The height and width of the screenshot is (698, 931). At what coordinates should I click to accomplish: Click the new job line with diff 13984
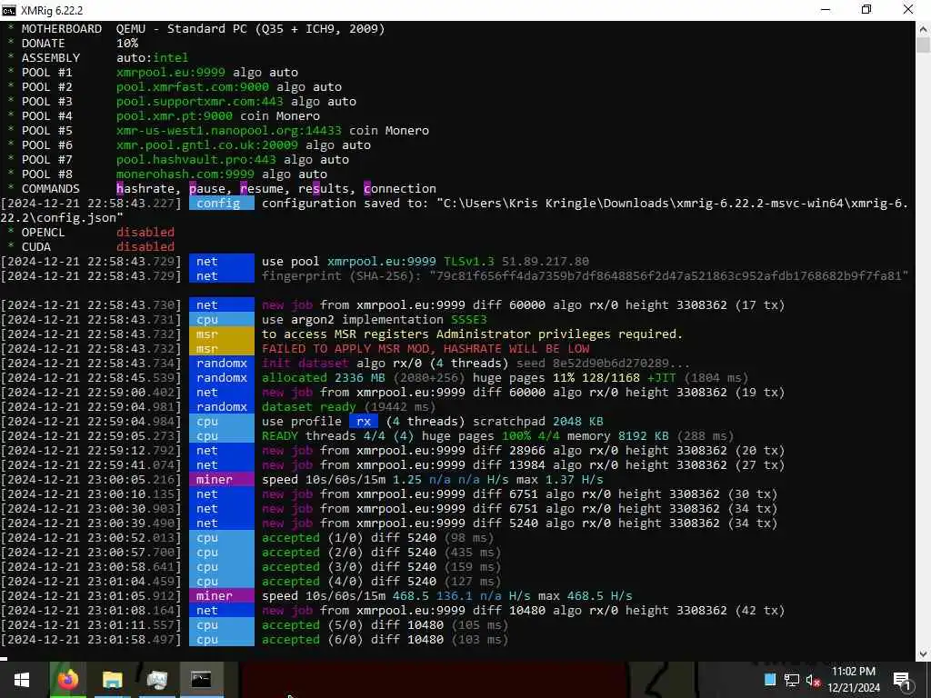click(523, 464)
